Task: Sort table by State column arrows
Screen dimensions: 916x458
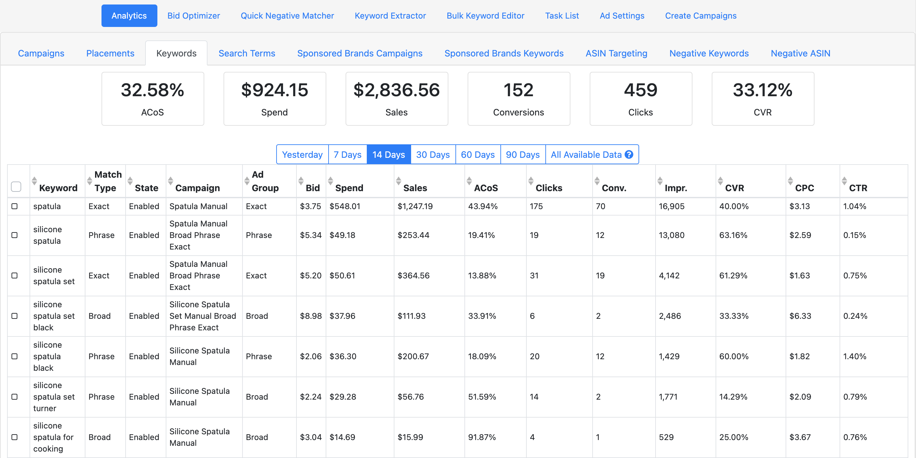Action: (x=130, y=181)
